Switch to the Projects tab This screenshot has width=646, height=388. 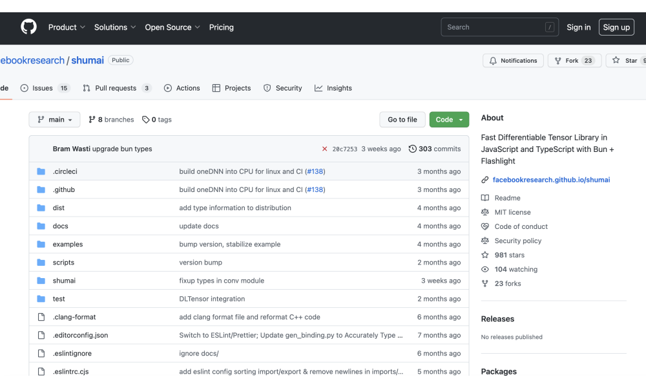tap(231, 88)
